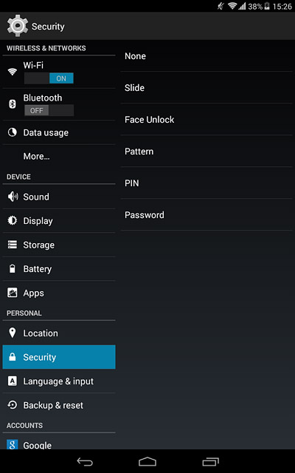Tap the Backup & reset icon
The height and width of the screenshot is (473, 295).
pos(13,405)
